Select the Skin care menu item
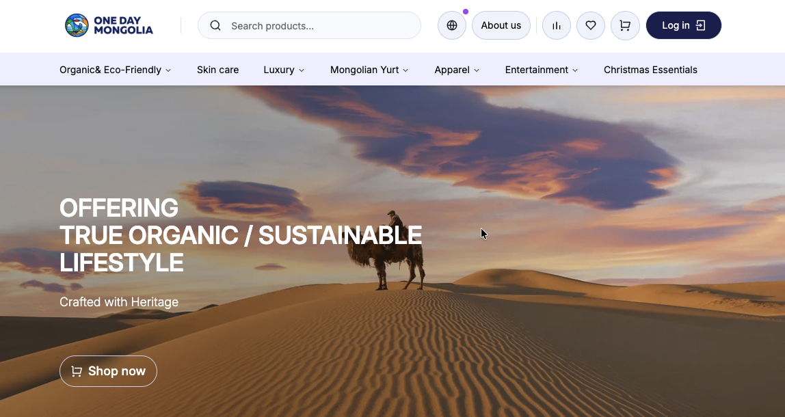The width and height of the screenshot is (785, 417). [x=217, y=69]
